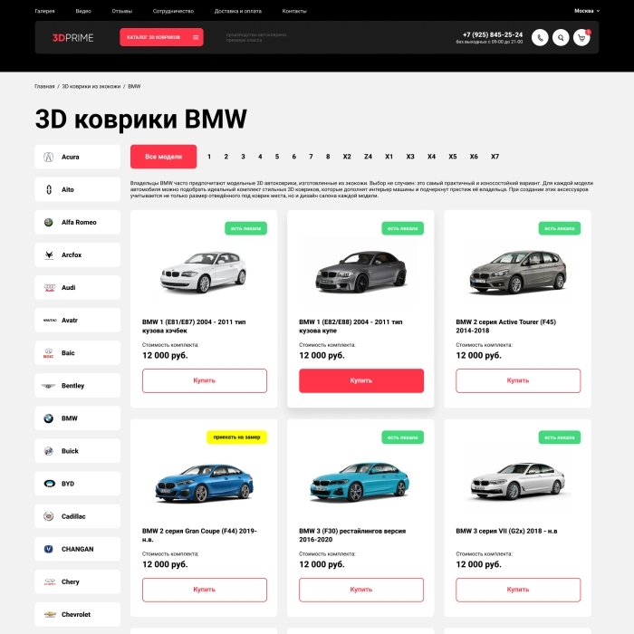Open blue BMW 2 Gran Coupe photo

pyautogui.click(x=204, y=483)
